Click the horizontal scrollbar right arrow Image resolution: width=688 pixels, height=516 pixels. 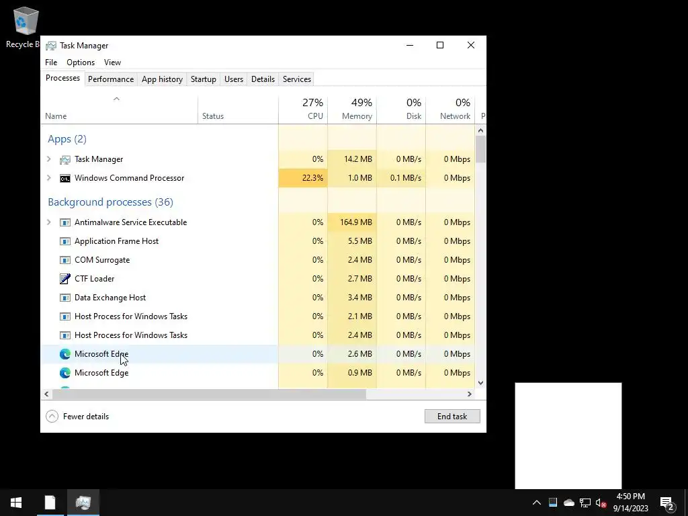coord(469,394)
